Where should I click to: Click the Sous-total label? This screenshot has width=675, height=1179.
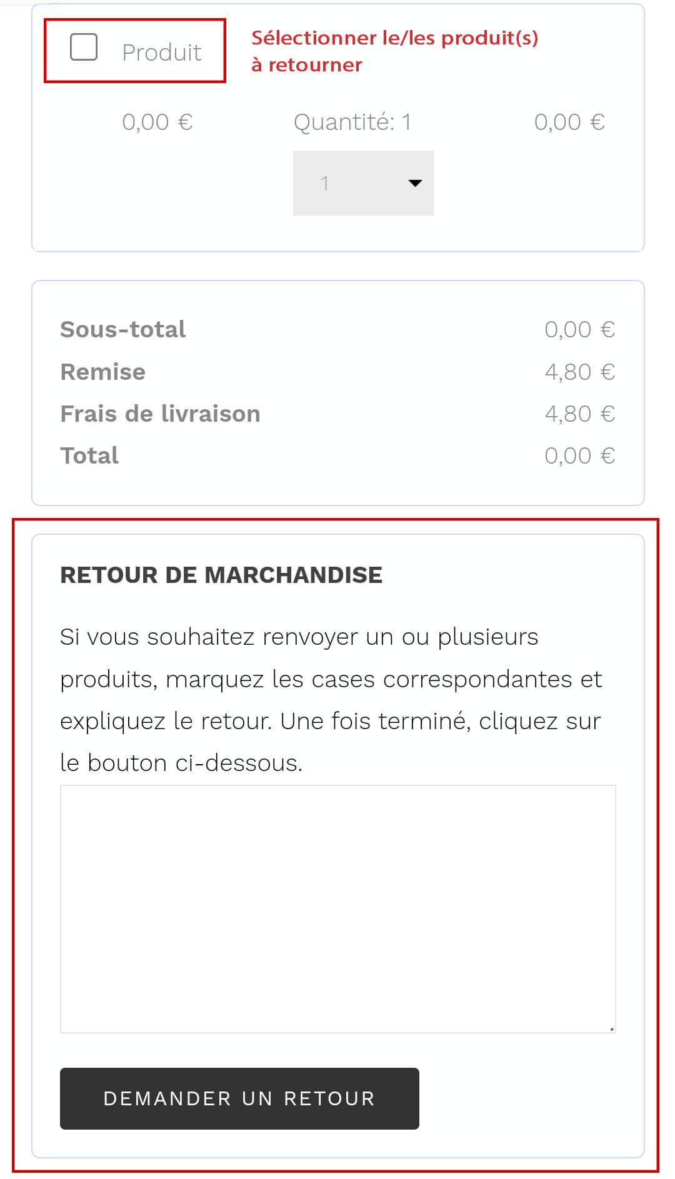(122, 329)
